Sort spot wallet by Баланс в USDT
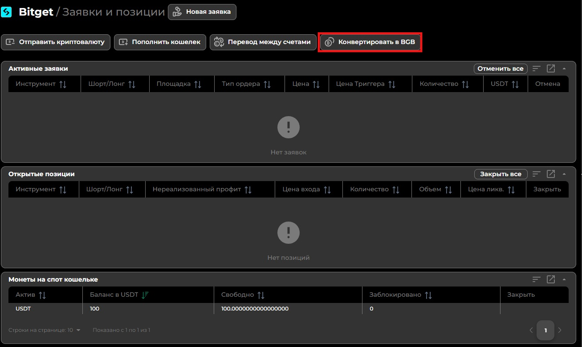The image size is (582, 347). point(145,295)
